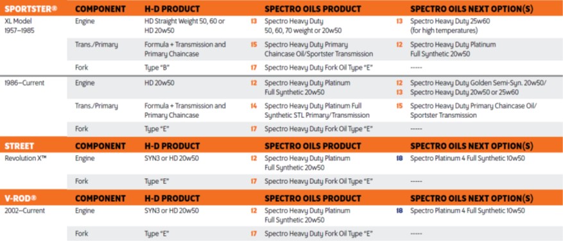The height and width of the screenshot is (241, 563).
Task: Click Spectro Heavy Duty Golden Semi-Syn. 20w50
Action: coord(478,83)
